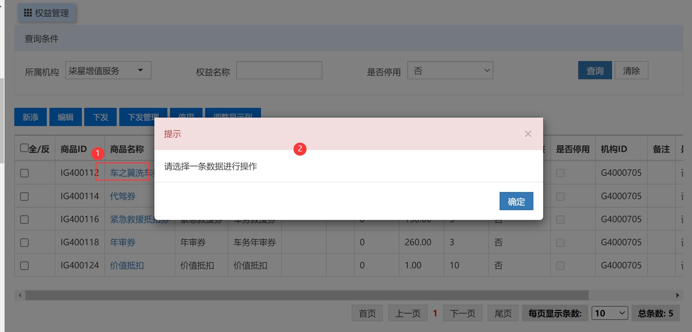This screenshot has height=332, width=692.
Task: Select the row checkbox for IG400118
Action: (24, 243)
